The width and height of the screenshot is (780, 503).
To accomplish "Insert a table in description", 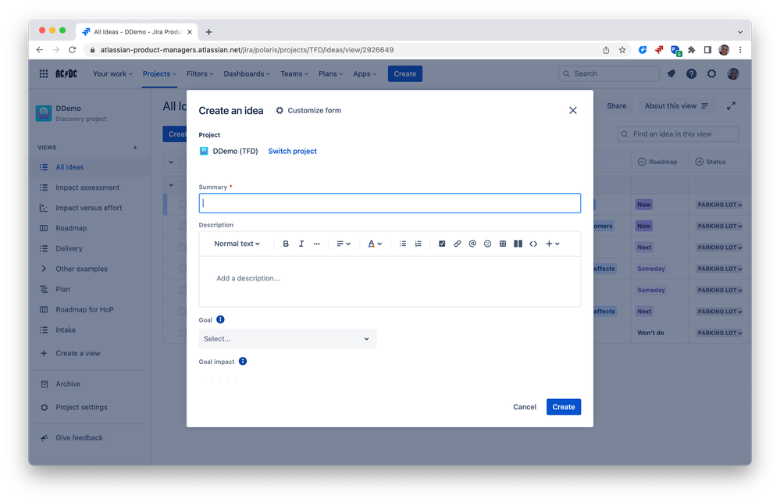I will point(503,244).
